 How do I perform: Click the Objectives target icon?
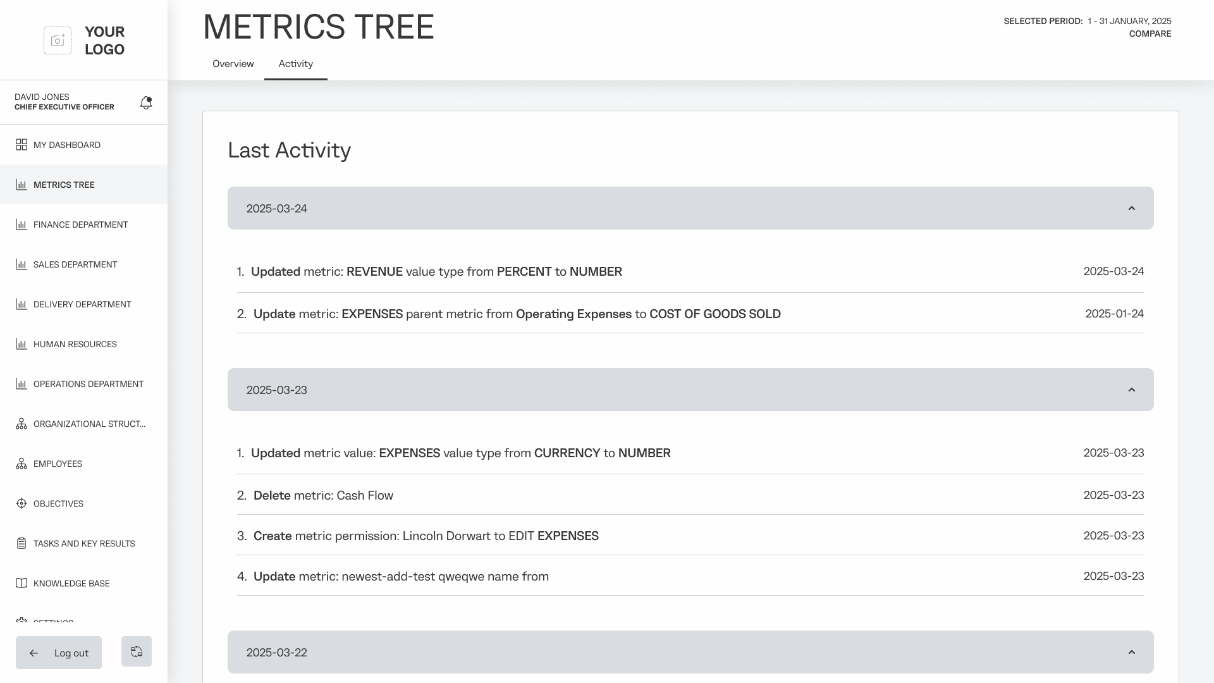click(x=21, y=503)
